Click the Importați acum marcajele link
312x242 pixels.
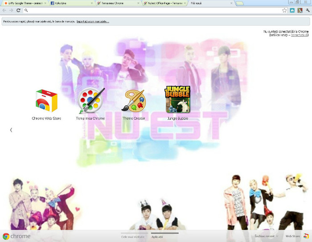click(x=93, y=21)
